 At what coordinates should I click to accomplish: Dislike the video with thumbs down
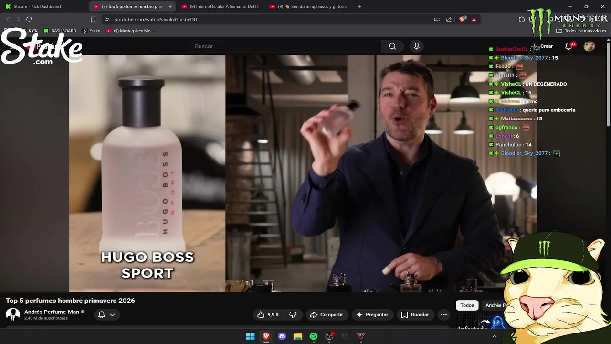click(x=293, y=314)
